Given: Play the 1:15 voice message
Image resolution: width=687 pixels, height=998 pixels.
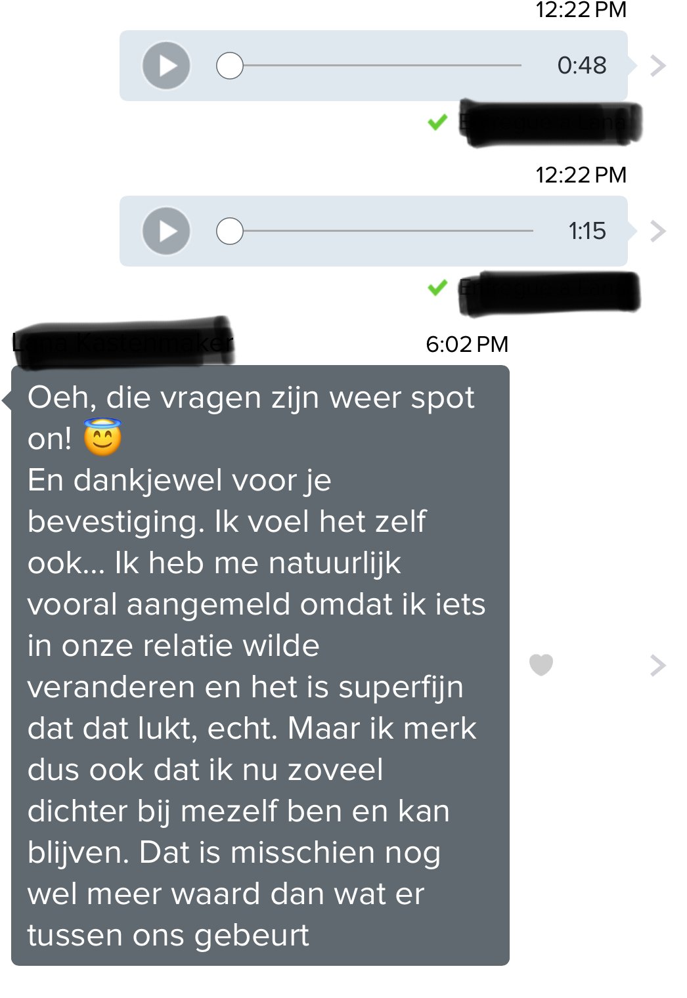Looking at the screenshot, I should [x=166, y=231].
